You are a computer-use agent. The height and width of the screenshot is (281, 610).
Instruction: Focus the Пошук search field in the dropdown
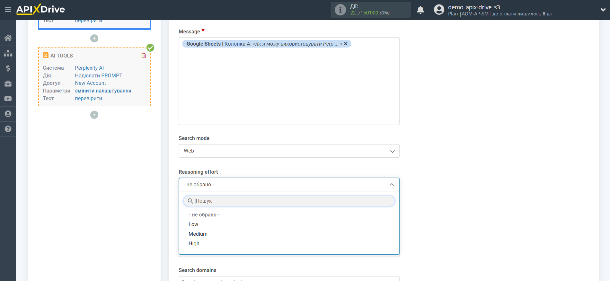(292, 201)
